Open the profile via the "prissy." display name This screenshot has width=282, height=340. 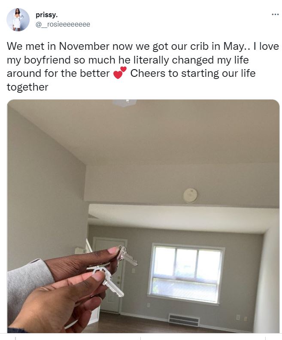(x=47, y=15)
